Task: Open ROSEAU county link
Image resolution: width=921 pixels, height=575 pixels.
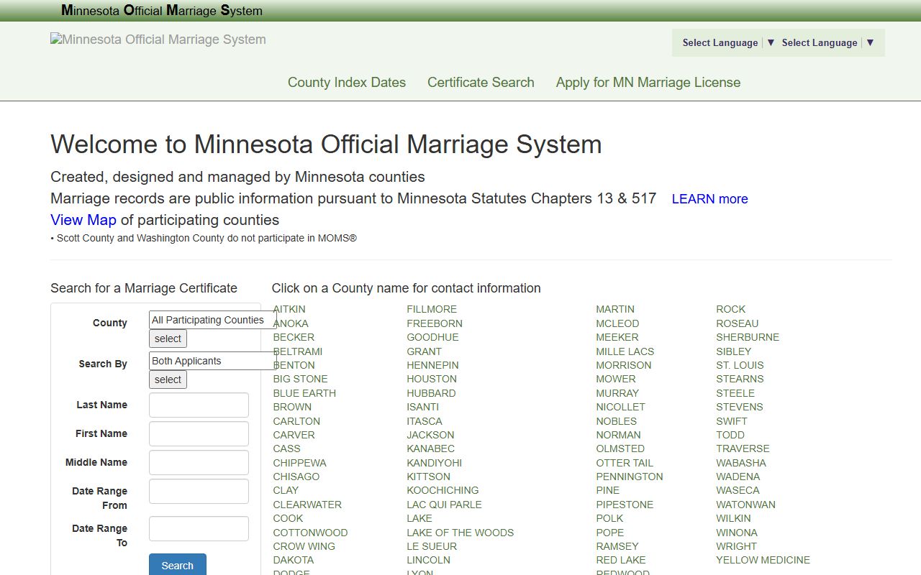Action: pyautogui.click(x=738, y=323)
